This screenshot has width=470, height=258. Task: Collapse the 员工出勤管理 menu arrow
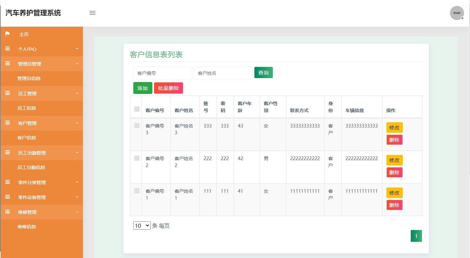pos(77,153)
